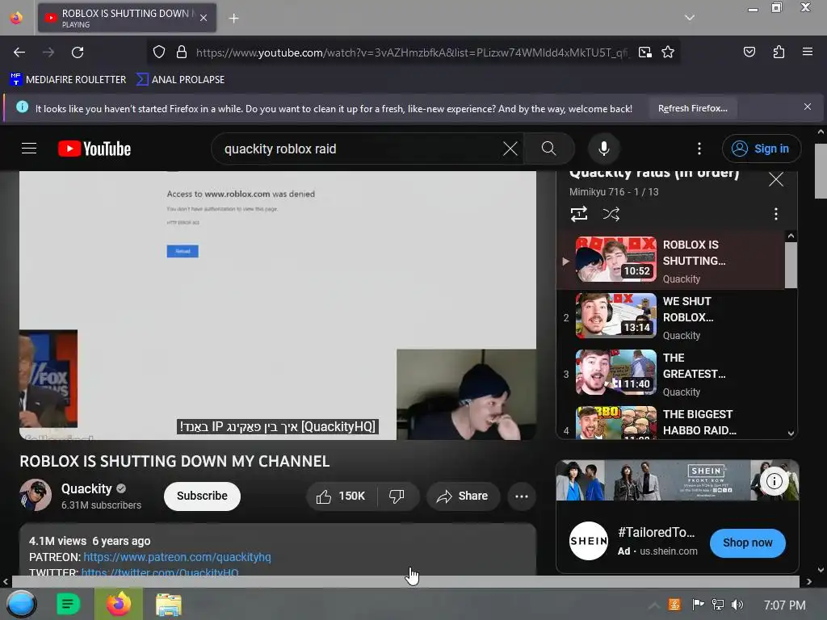827x620 pixels.
Task: Open ad info icon on SHEIN banner
Action: tap(774, 481)
